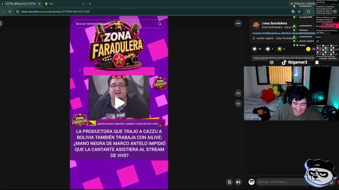
Task: Open the browser extensions puzzle icon
Action: pos(309,12)
